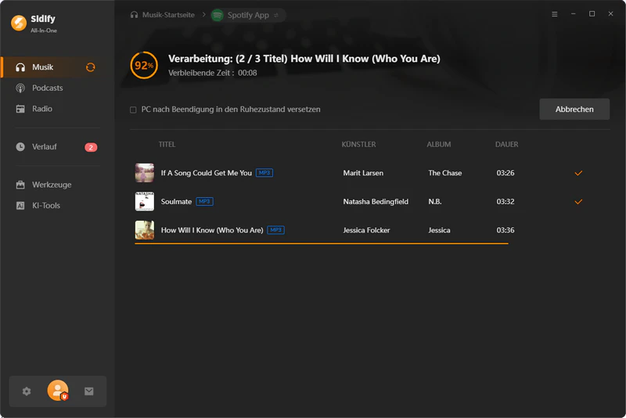This screenshot has height=418, width=626.
Task: Maximize the Sidify window
Action: click(592, 14)
